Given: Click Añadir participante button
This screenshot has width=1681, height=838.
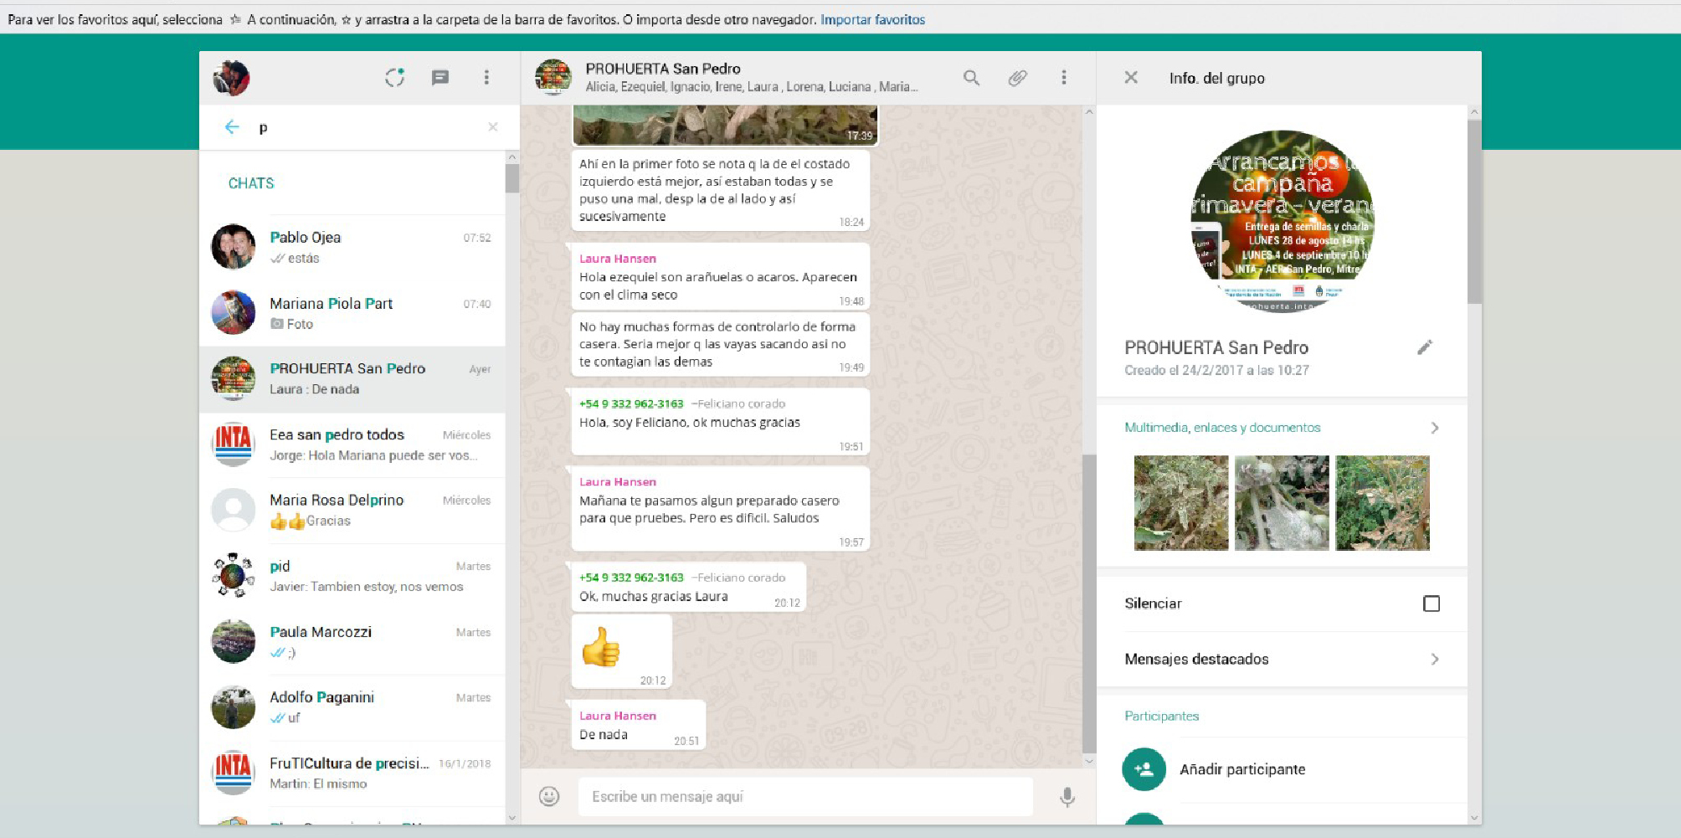Looking at the screenshot, I should pyautogui.click(x=1241, y=769).
